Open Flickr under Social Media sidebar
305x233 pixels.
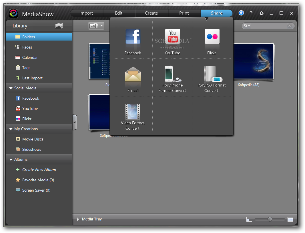tap(39, 119)
